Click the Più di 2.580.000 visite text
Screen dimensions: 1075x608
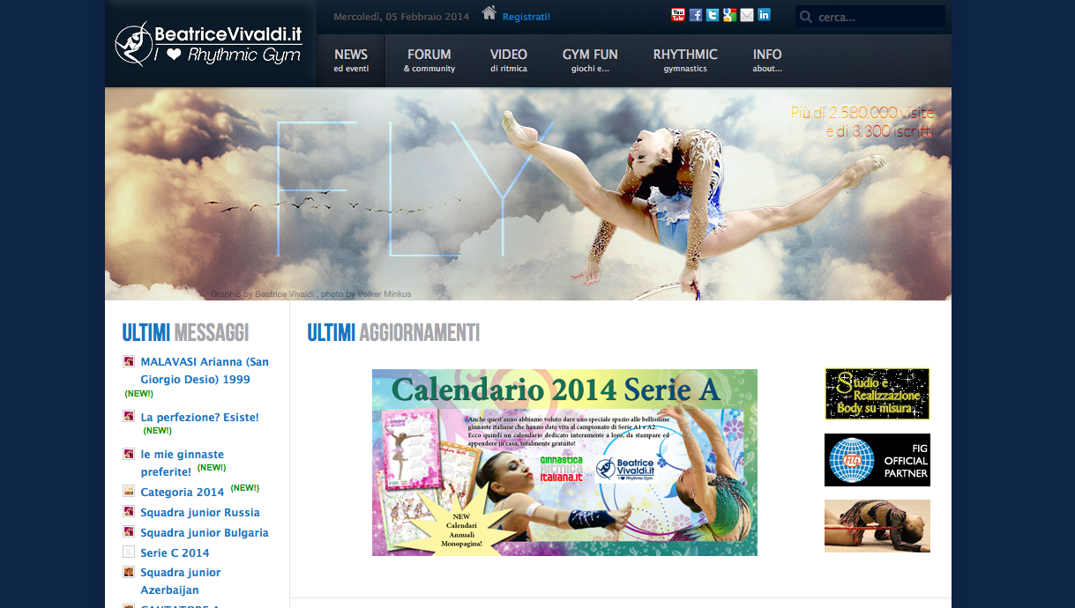click(862, 113)
